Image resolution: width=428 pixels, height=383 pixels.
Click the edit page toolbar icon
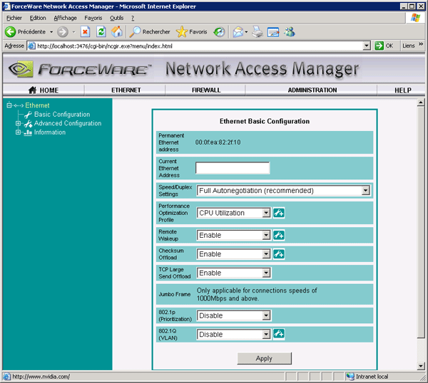[273, 32]
